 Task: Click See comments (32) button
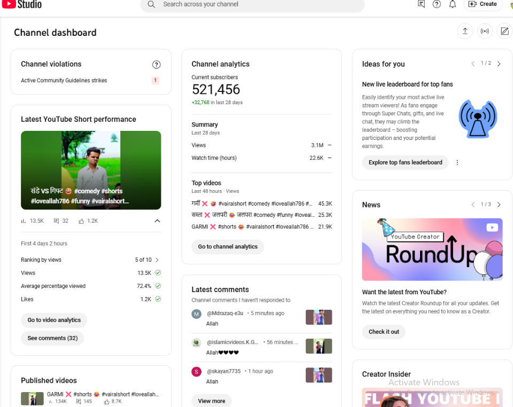tap(52, 338)
